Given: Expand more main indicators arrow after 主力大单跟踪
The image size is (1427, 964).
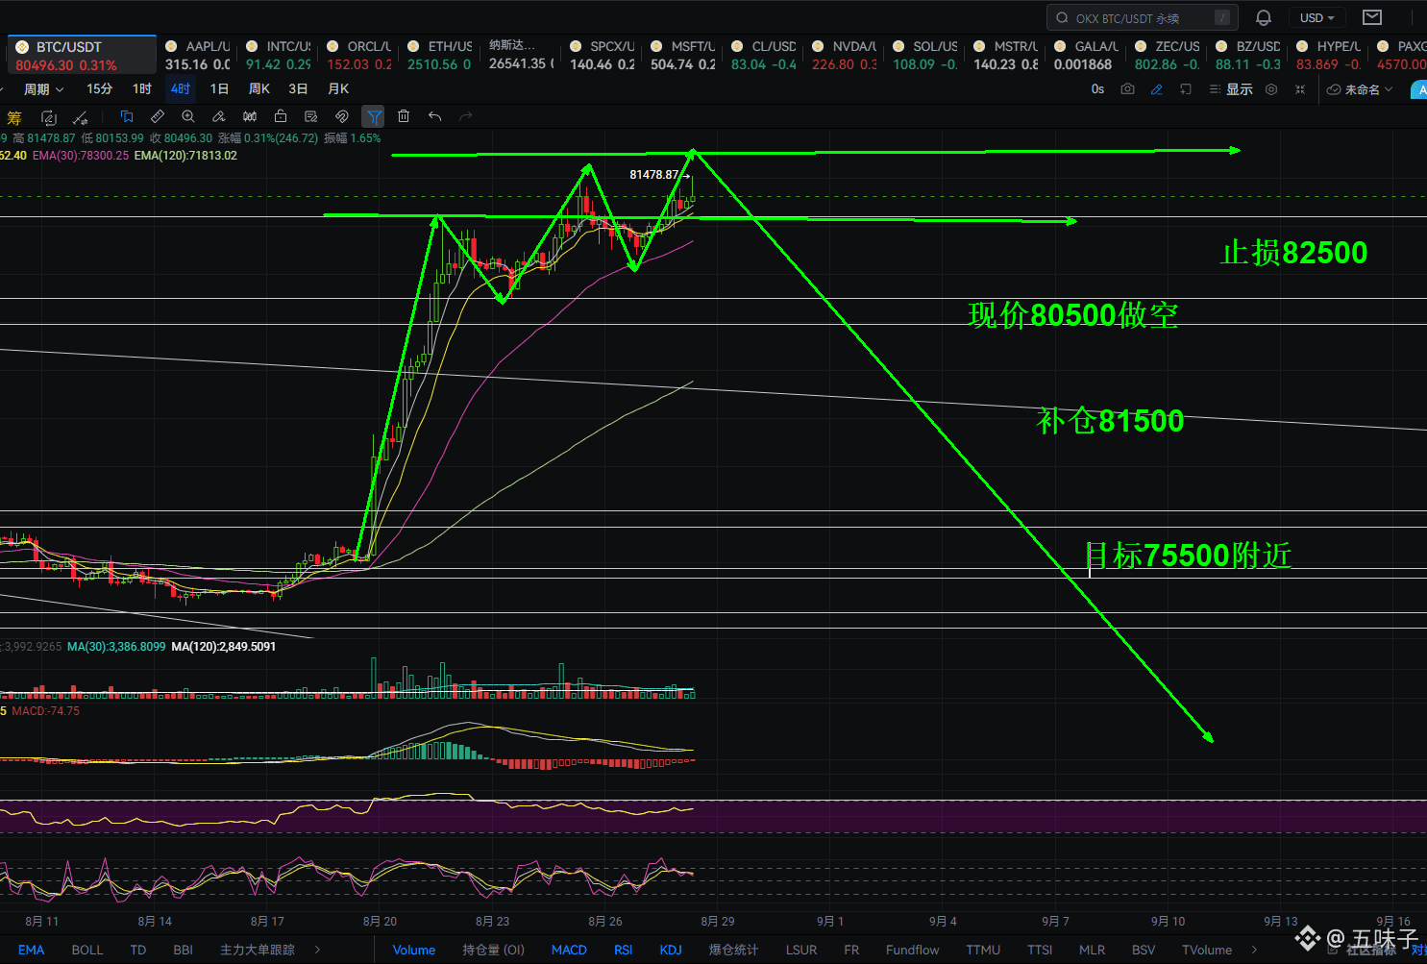Looking at the screenshot, I should tap(318, 950).
